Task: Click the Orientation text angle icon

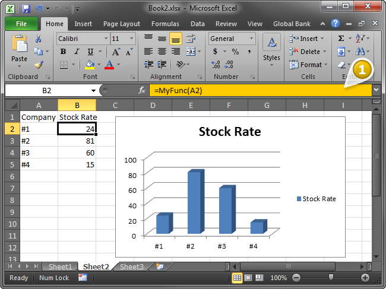Action: 181,65
